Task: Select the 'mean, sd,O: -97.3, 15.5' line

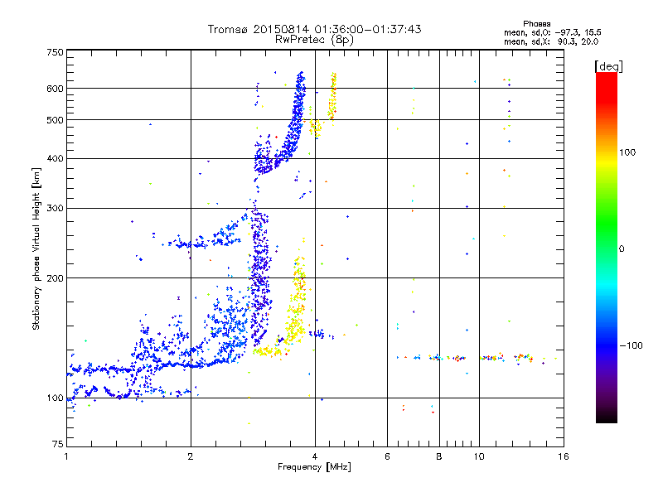Action: click(x=552, y=32)
